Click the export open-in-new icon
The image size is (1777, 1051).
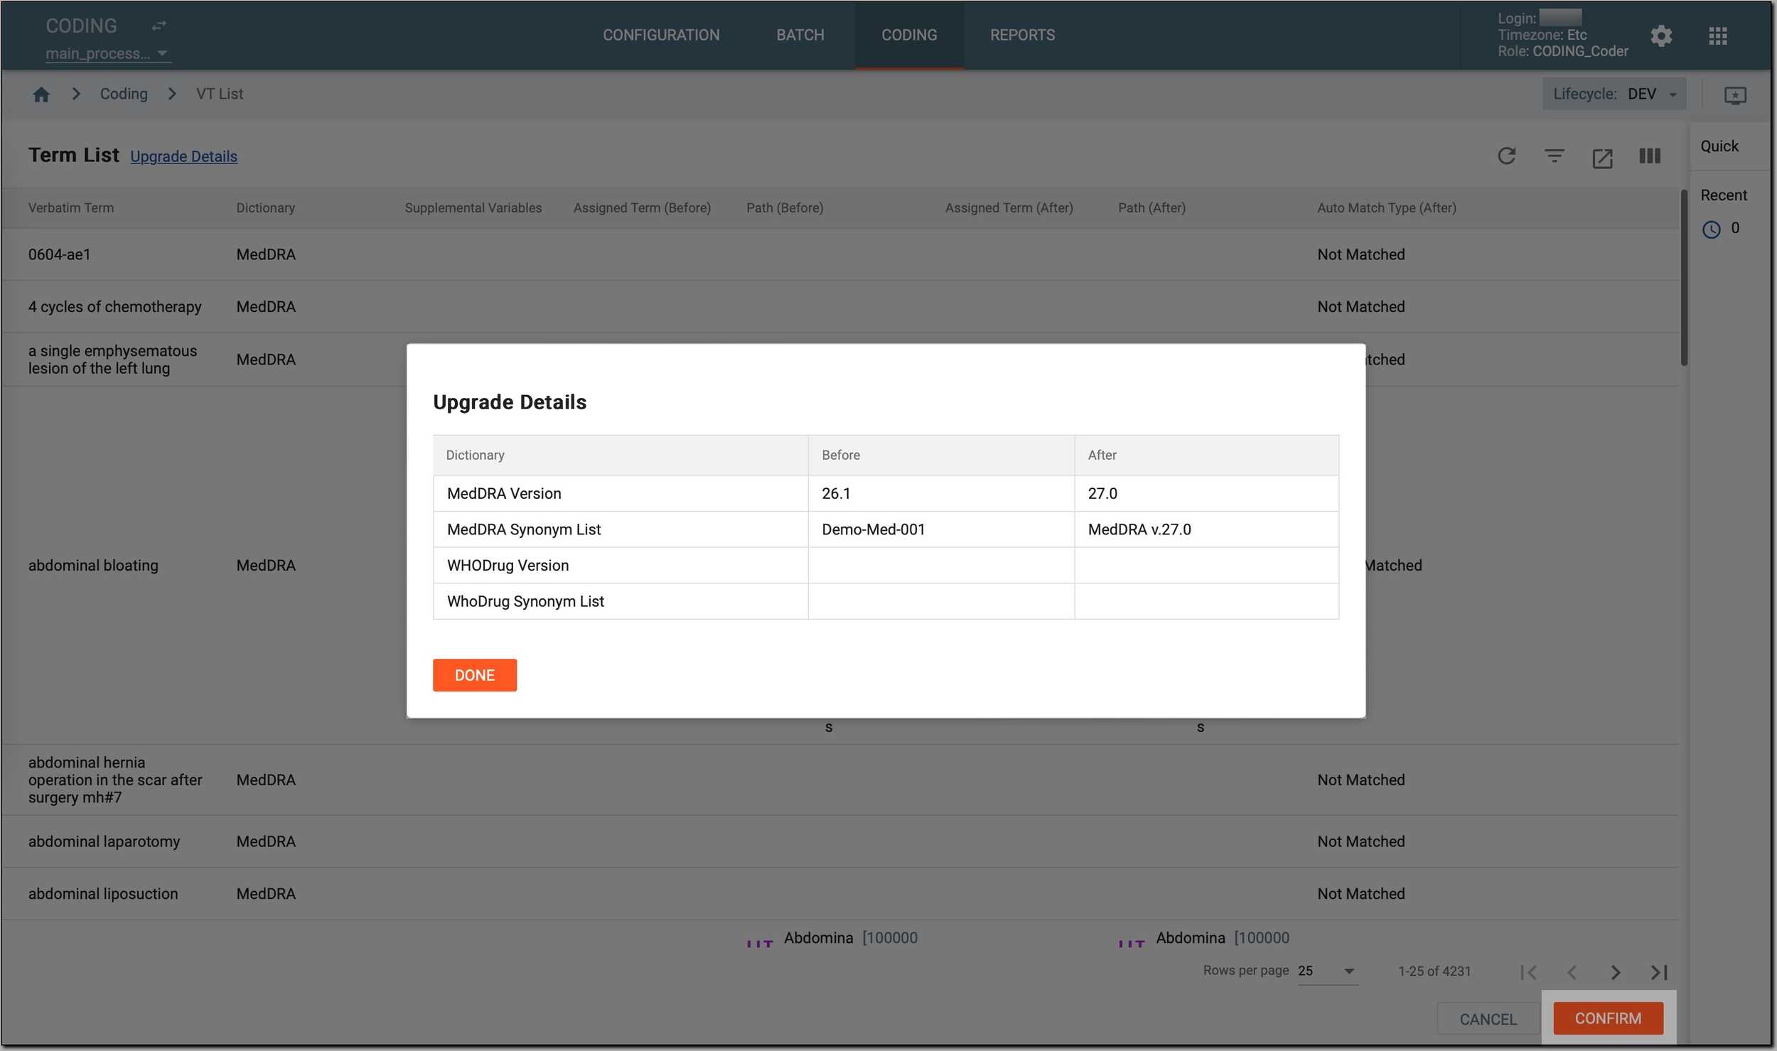[x=1601, y=158]
